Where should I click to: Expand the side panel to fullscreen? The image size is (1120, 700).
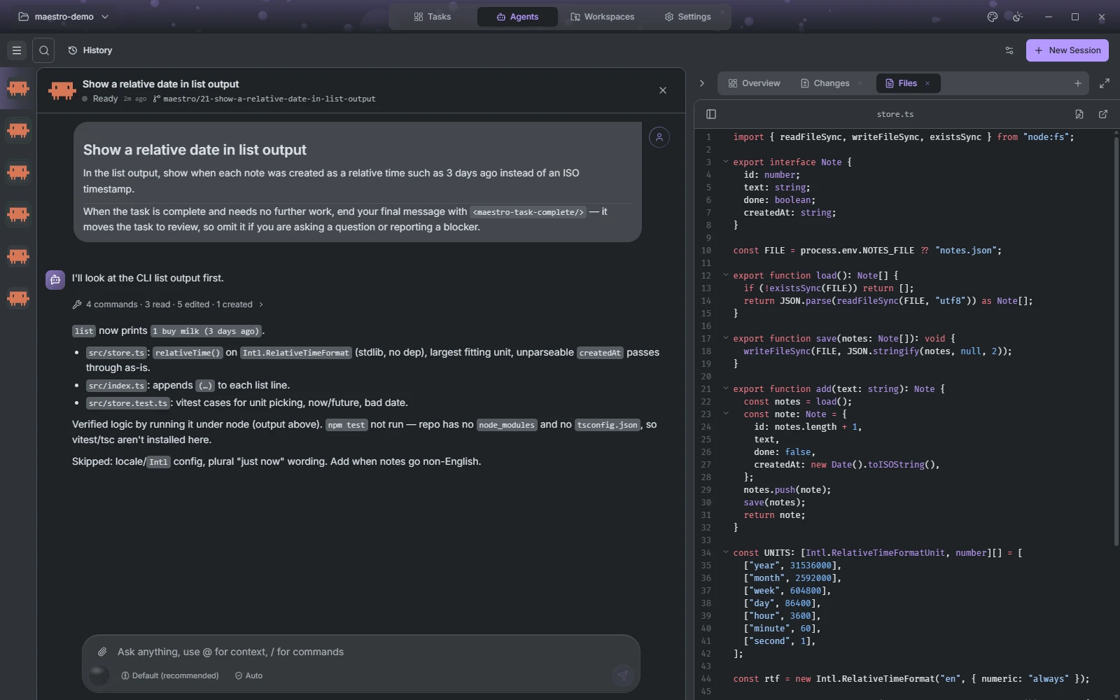pos(1105,83)
